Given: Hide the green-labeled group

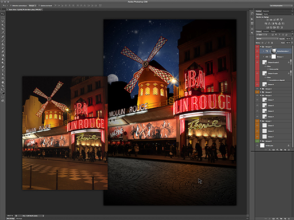Looking at the screenshot, I should tap(257, 141).
